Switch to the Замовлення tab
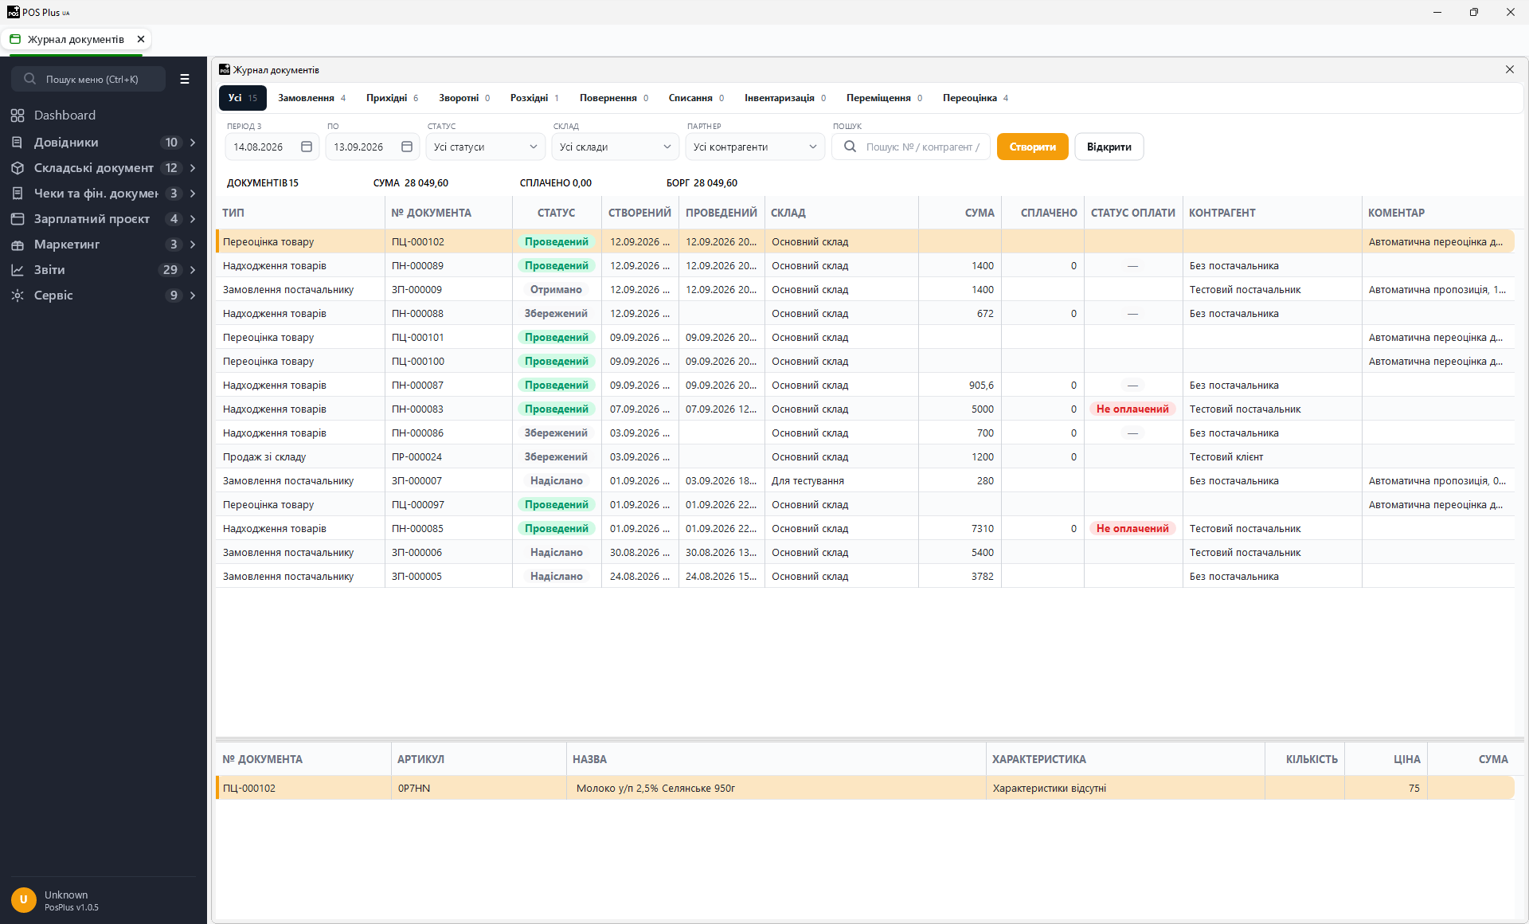The height and width of the screenshot is (924, 1529). (x=312, y=98)
